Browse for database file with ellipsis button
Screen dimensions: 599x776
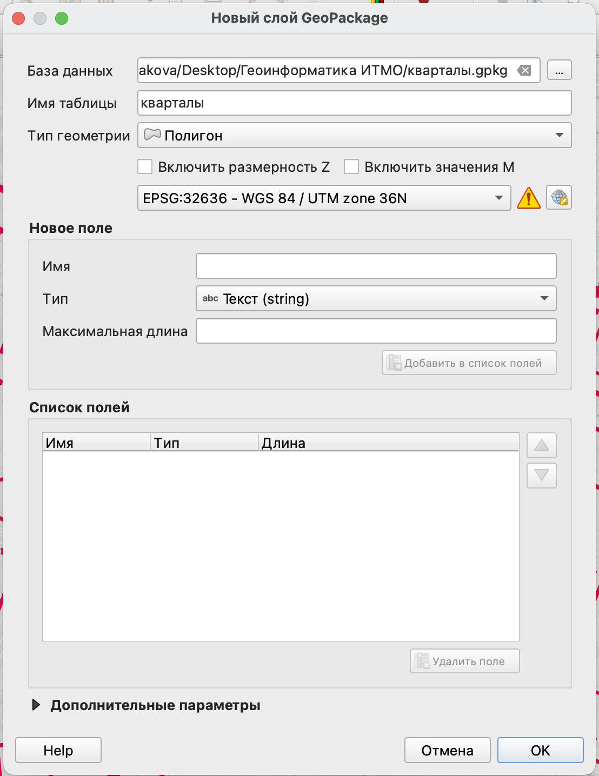point(559,70)
